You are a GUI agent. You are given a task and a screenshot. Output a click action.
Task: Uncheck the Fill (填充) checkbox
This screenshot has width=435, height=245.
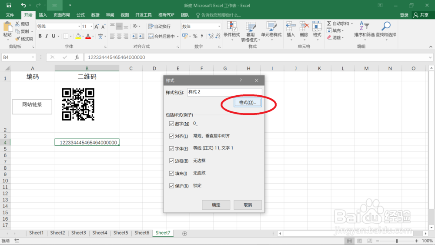coord(171,173)
